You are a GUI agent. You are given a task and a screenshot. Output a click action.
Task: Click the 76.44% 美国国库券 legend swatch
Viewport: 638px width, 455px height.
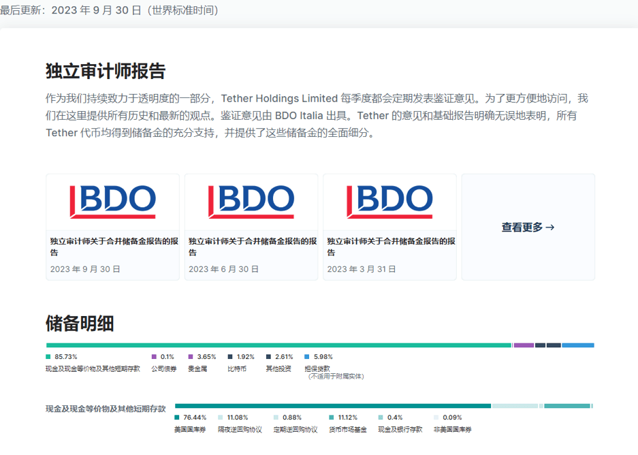point(177,418)
